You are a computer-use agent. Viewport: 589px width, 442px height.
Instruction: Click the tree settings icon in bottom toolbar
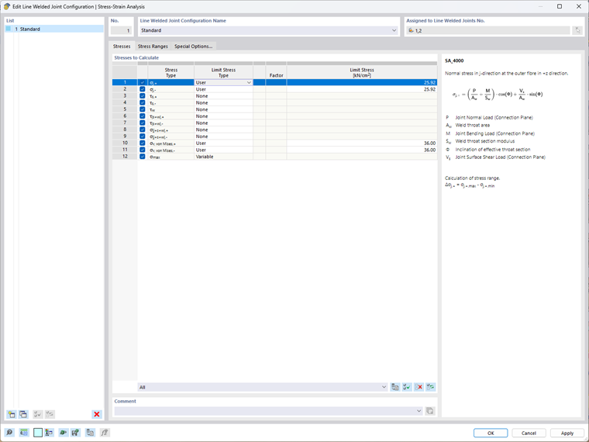(x=49, y=433)
